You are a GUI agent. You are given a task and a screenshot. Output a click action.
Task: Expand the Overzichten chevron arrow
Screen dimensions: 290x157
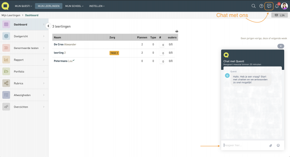click(44, 107)
